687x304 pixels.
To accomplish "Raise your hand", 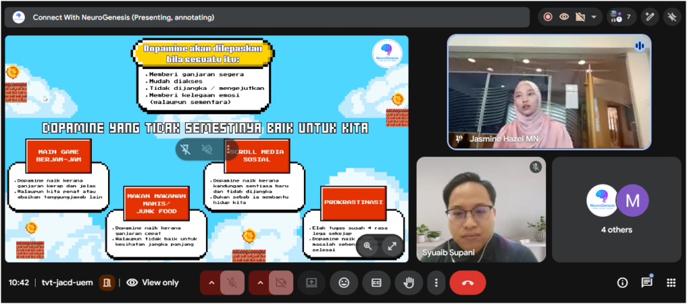I will pos(409,283).
